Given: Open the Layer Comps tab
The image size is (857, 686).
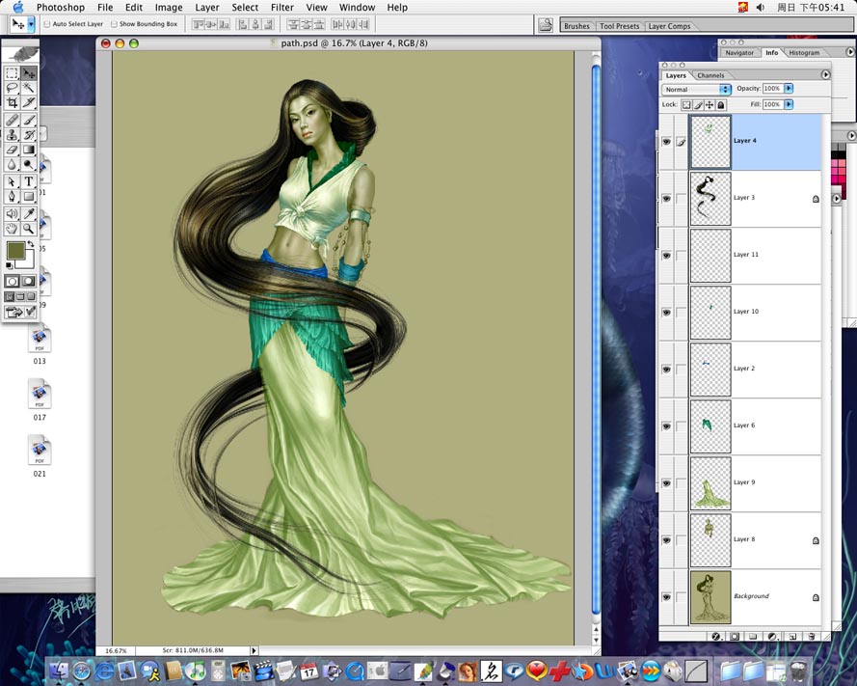Looking at the screenshot, I should [669, 26].
